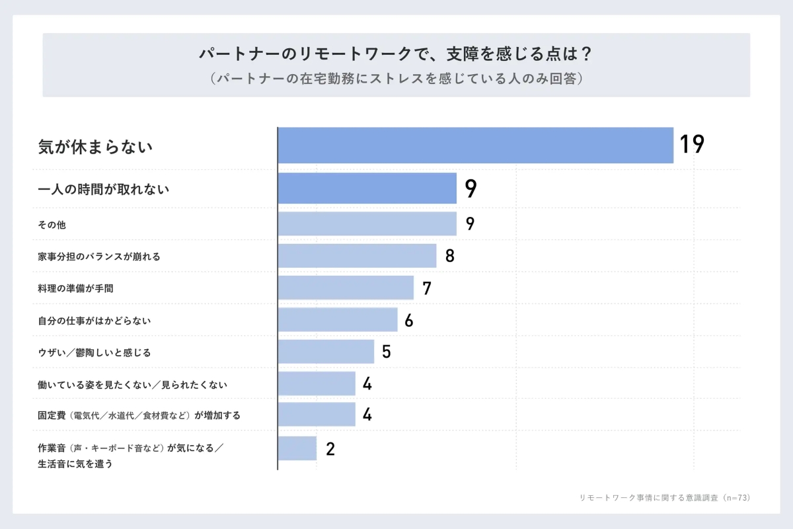Viewport: 793px width, 529px height.
Task: Click the 自分の仕事がはかどらない bar
Action: (338, 320)
